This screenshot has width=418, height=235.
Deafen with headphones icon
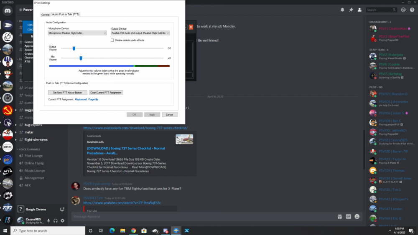click(56, 221)
